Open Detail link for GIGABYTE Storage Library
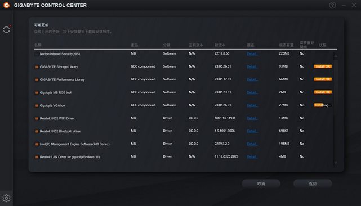This screenshot has width=361, height=206. (252, 66)
